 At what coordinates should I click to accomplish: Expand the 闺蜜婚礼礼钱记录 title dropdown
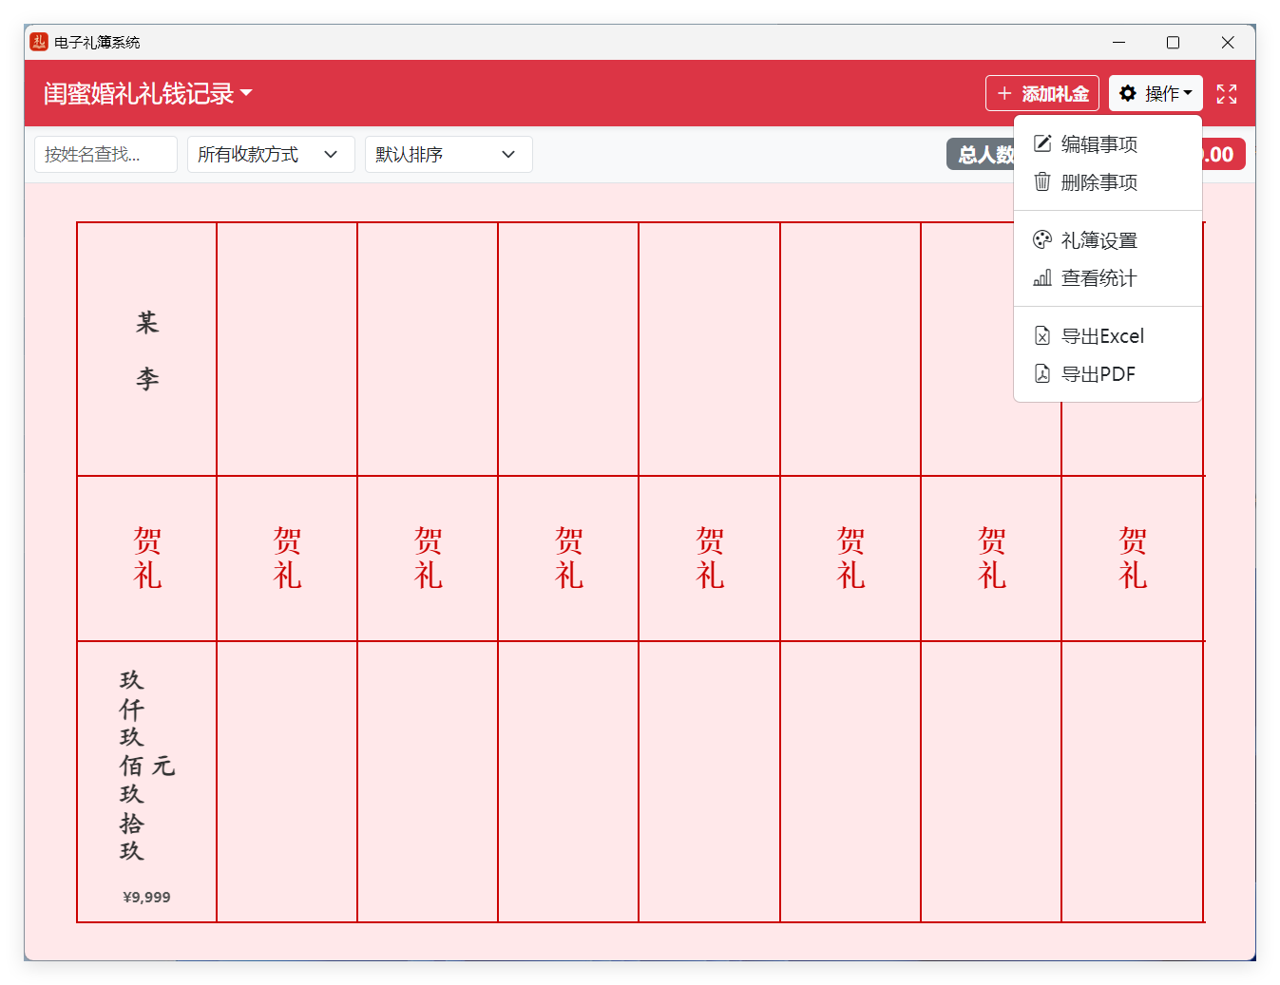point(246,93)
